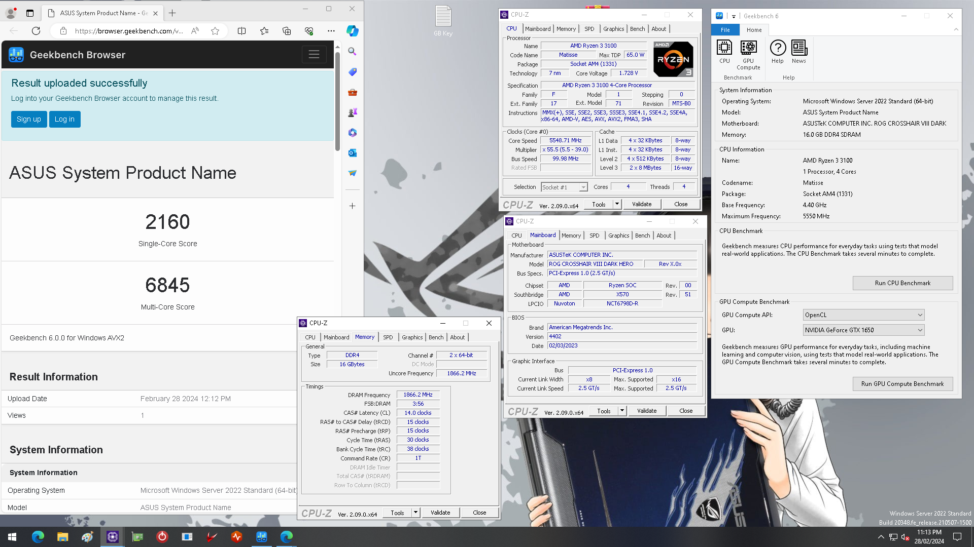Open Edge tab actions menu icon

(30, 13)
